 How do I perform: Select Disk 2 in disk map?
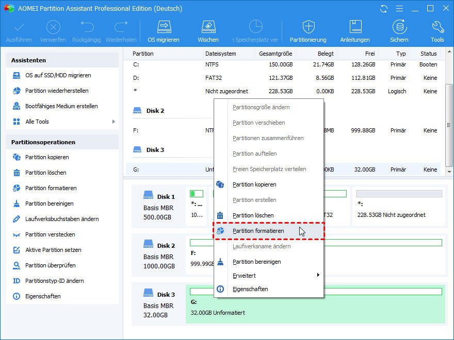pyautogui.click(x=159, y=256)
